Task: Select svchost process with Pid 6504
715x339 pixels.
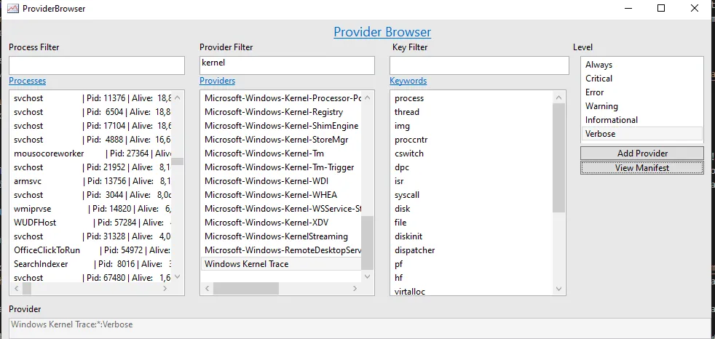Action: [x=91, y=111]
